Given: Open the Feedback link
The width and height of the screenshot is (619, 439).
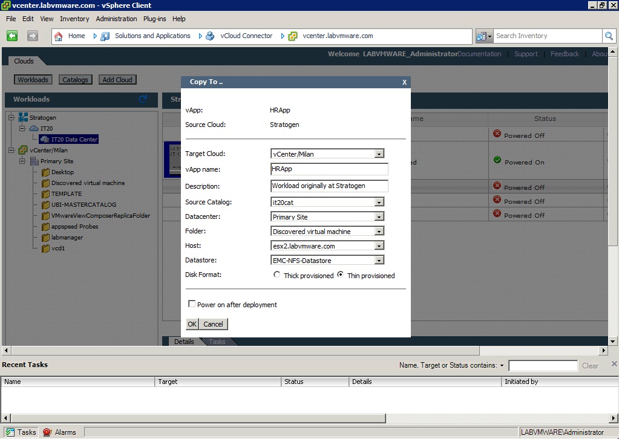Looking at the screenshot, I should [x=565, y=54].
